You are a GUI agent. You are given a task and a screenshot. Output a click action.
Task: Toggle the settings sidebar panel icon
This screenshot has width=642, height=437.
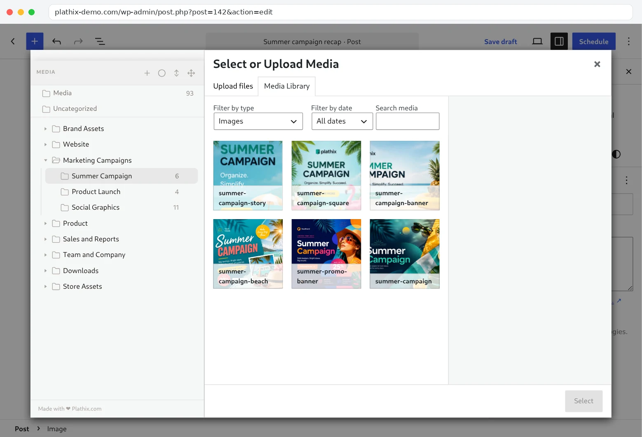coord(559,41)
